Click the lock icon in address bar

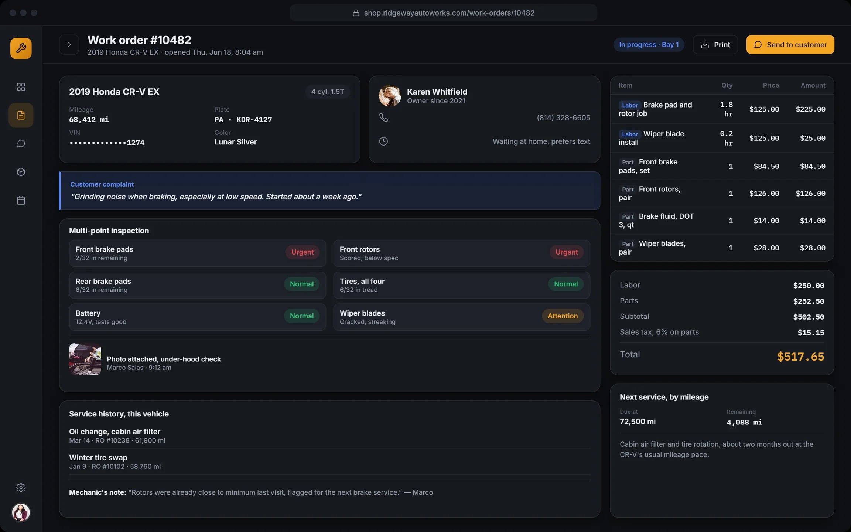coord(356,13)
